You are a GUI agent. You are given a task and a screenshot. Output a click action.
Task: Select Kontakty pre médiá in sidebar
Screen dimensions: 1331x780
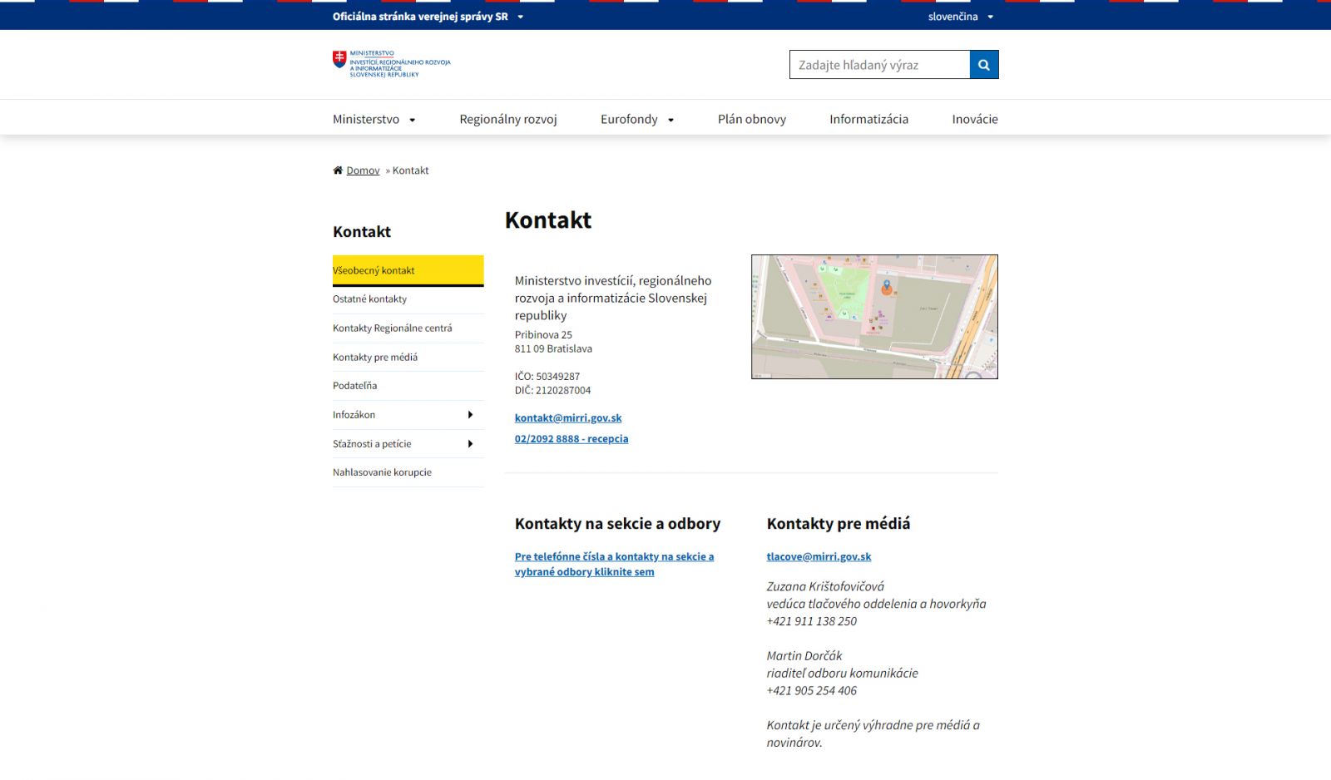(x=375, y=358)
